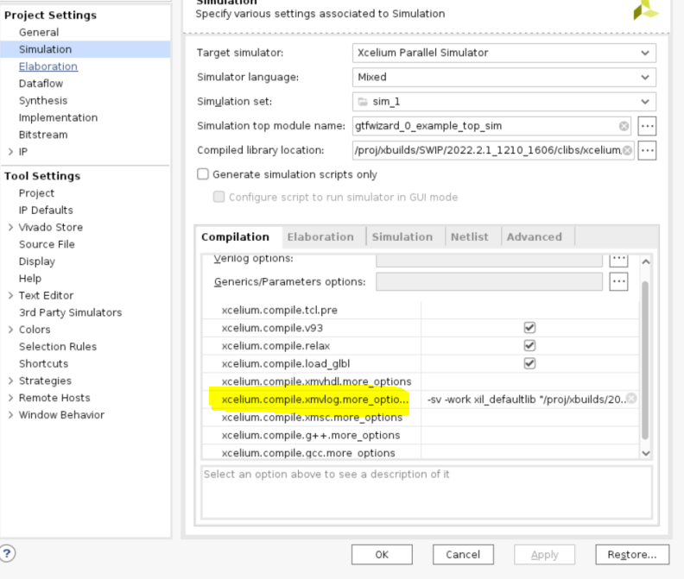Click the OK button
The image size is (684, 579).
tap(381, 555)
